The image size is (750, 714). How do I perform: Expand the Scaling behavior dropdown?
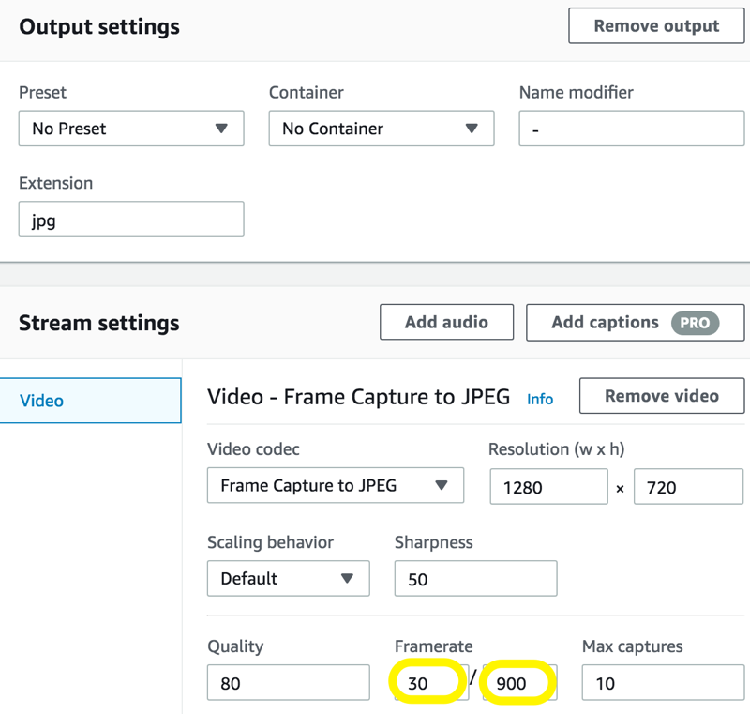pyautogui.click(x=288, y=578)
